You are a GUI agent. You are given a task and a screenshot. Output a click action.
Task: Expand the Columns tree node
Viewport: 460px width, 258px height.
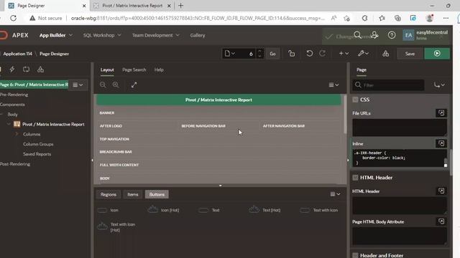(x=17, y=134)
